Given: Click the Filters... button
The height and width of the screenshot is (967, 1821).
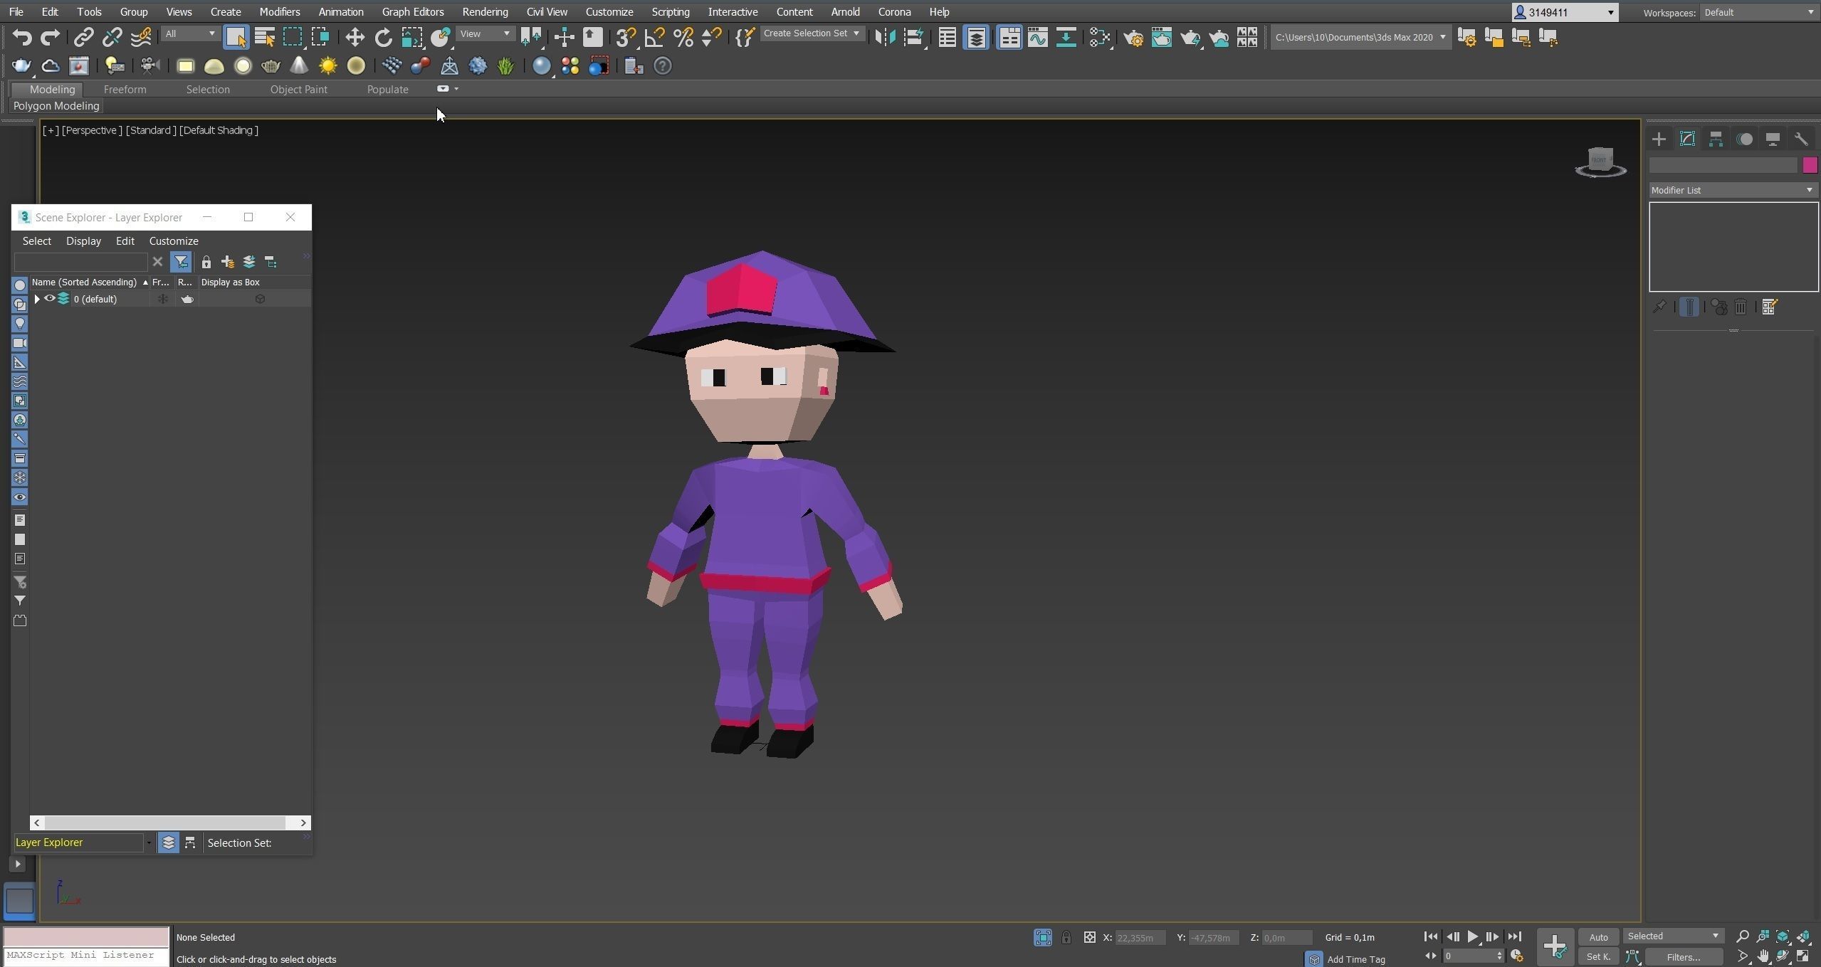Looking at the screenshot, I should tap(1684, 957).
